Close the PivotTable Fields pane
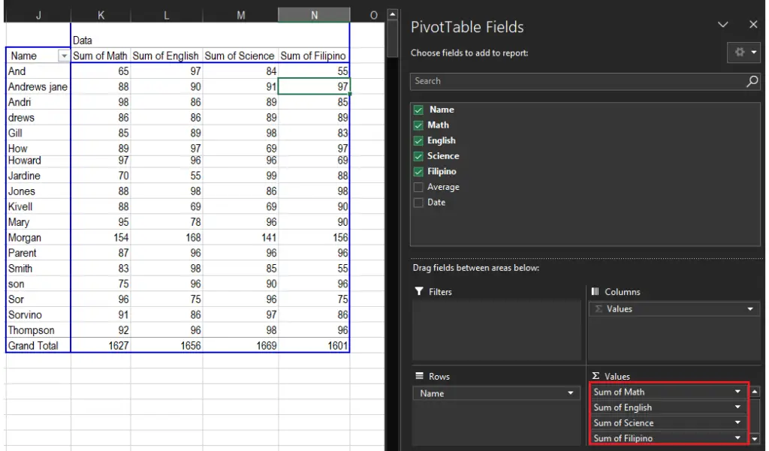The width and height of the screenshot is (769, 451). [x=753, y=25]
